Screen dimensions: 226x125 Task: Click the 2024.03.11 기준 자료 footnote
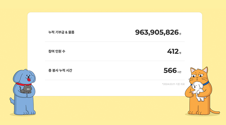pos(173,84)
